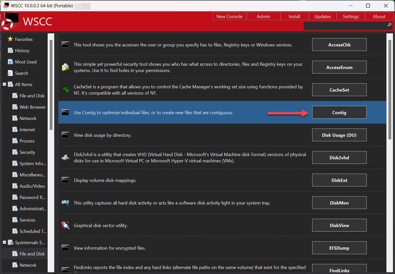Click the AccessChk console icon
395x274 pixels.
pos(65,45)
